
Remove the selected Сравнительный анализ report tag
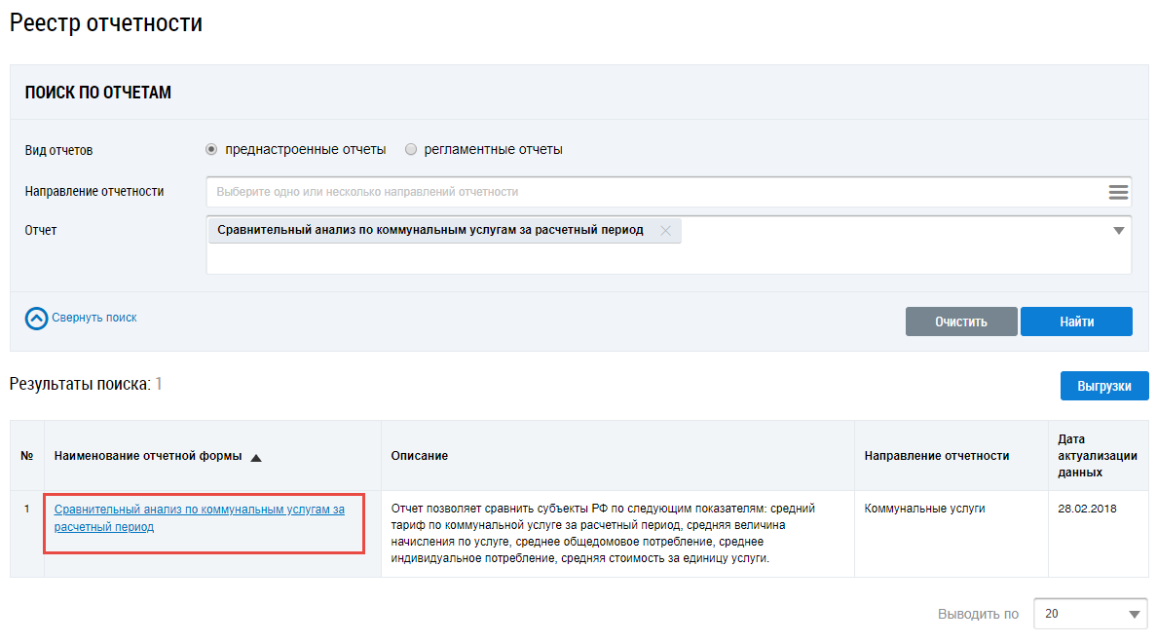[x=665, y=231]
